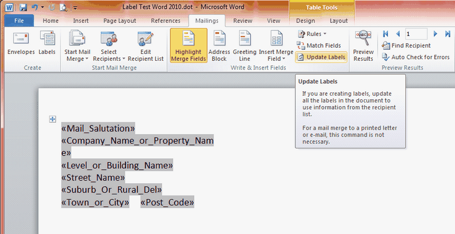Jump to the last record
This screenshot has width=455, height=234.
point(448,34)
